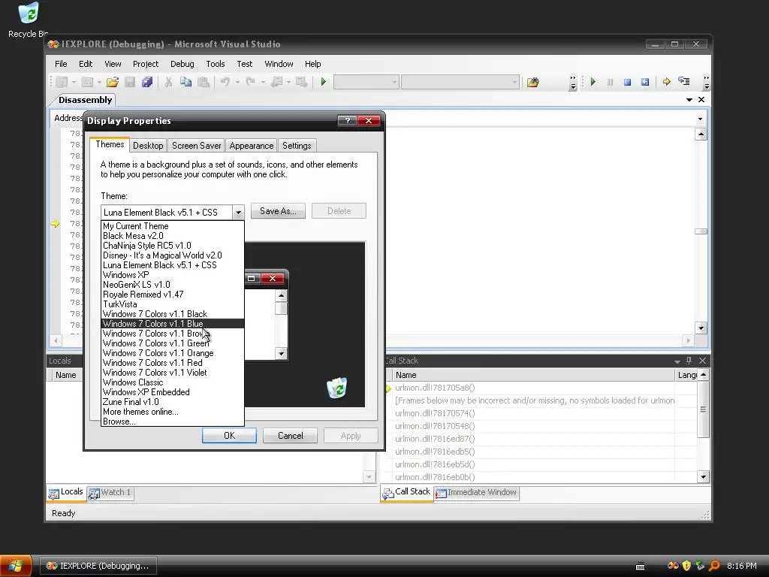Image resolution: width=769 pixels, height=577 pixels.
Task: Select call stack row urlmon.dll!78170574()
Action: (x=534, y=413)
